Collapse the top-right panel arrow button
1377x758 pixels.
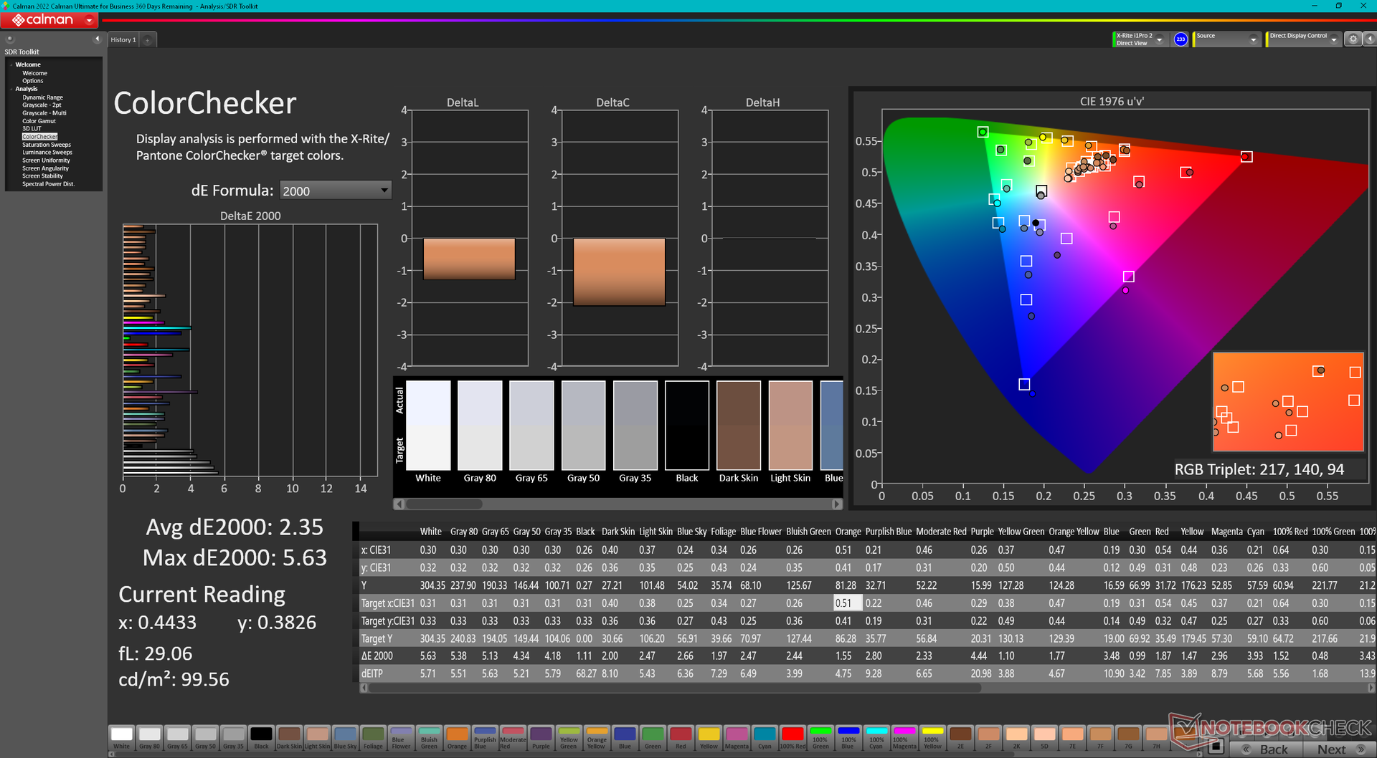click(1368, 39)
